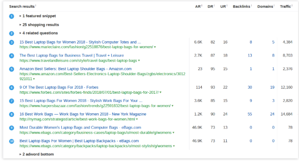Open the Marie Claire 15 Best Laptop Bags title

tap(80, 42)
